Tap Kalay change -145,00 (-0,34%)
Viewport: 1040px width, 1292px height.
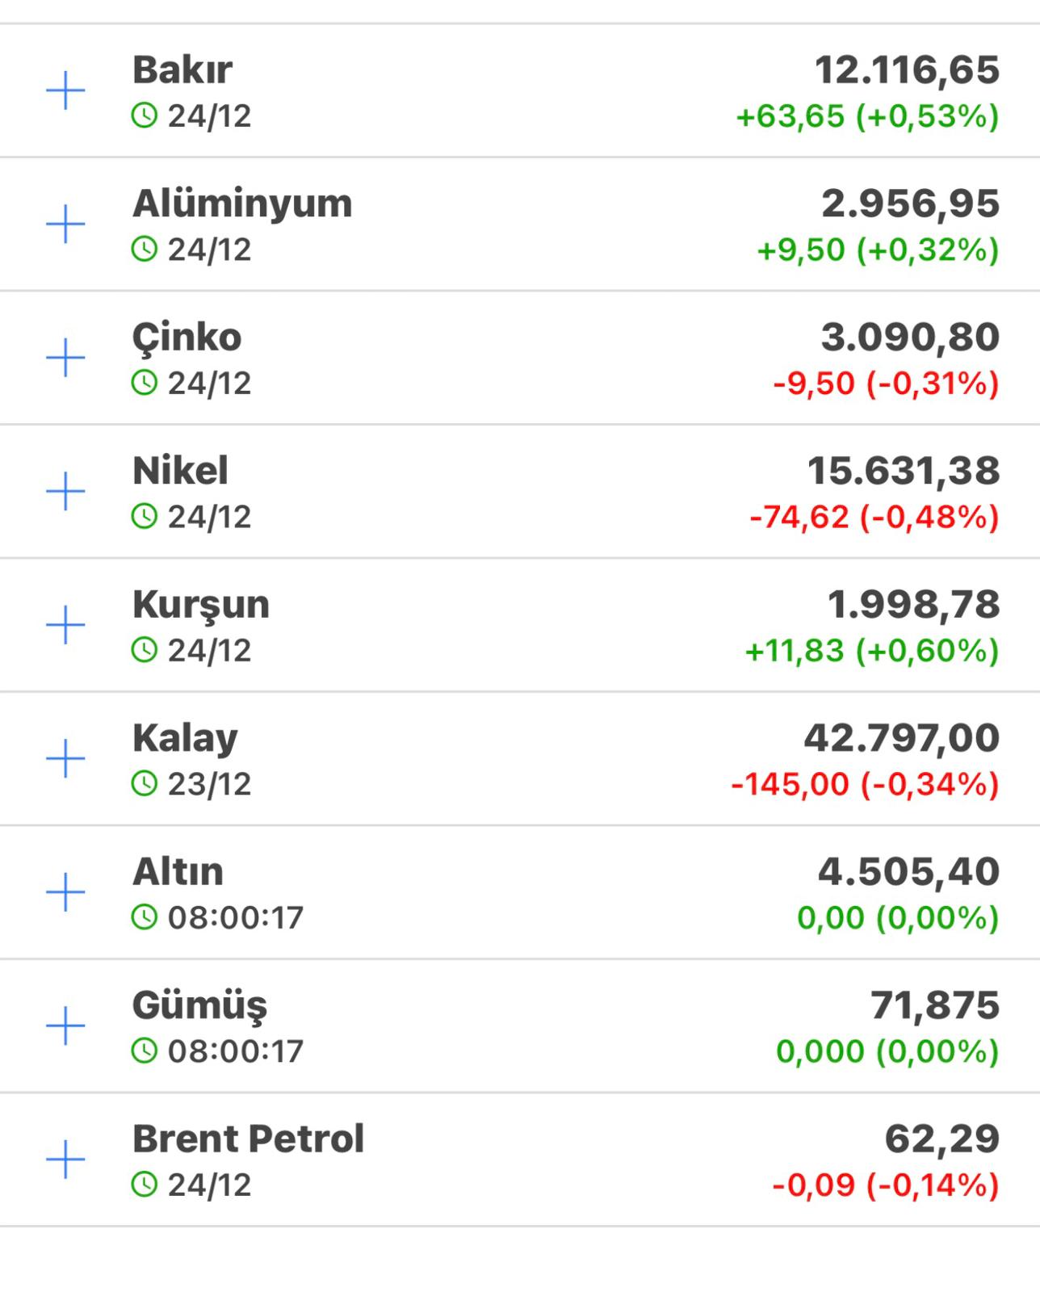click(865, 784)
